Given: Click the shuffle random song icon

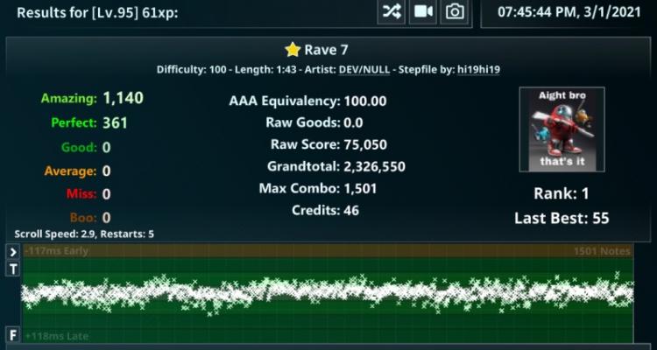Looking at the screenshot, I should (391, 12).
